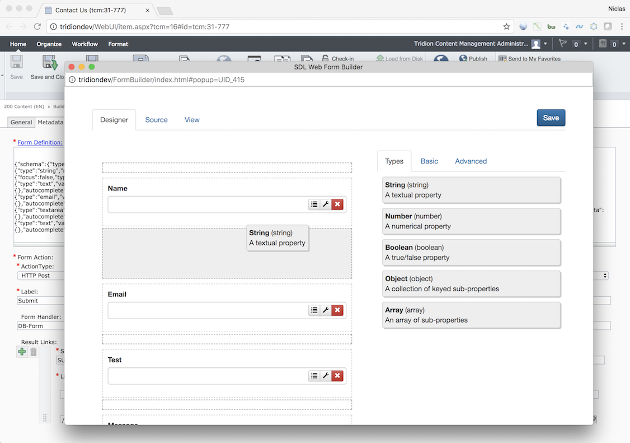Image resolution: width=630 pixels, height=443 pixels.
Task: Select the Number type card
Action: 471,221
